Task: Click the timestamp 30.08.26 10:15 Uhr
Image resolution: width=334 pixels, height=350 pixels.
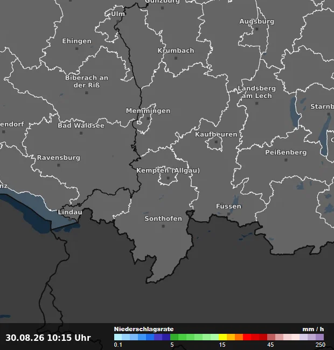Action: click(x=48, y=338)
